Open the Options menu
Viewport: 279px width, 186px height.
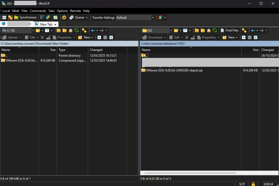[x=62, y=11]
